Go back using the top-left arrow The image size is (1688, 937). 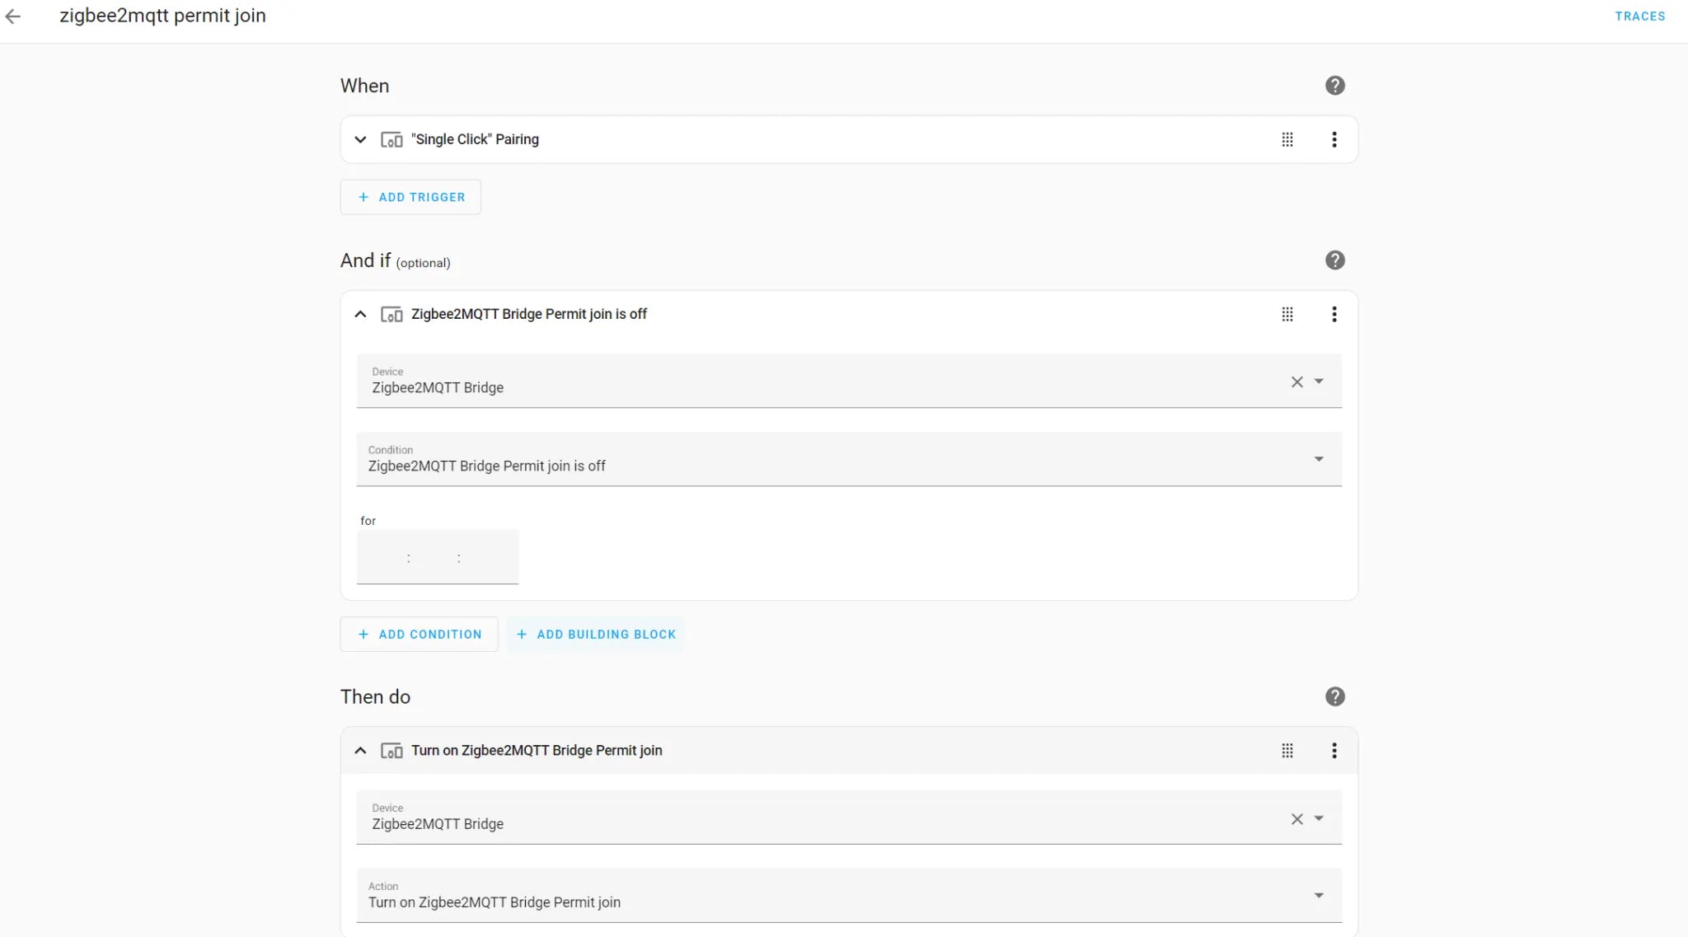coord(13,16)
